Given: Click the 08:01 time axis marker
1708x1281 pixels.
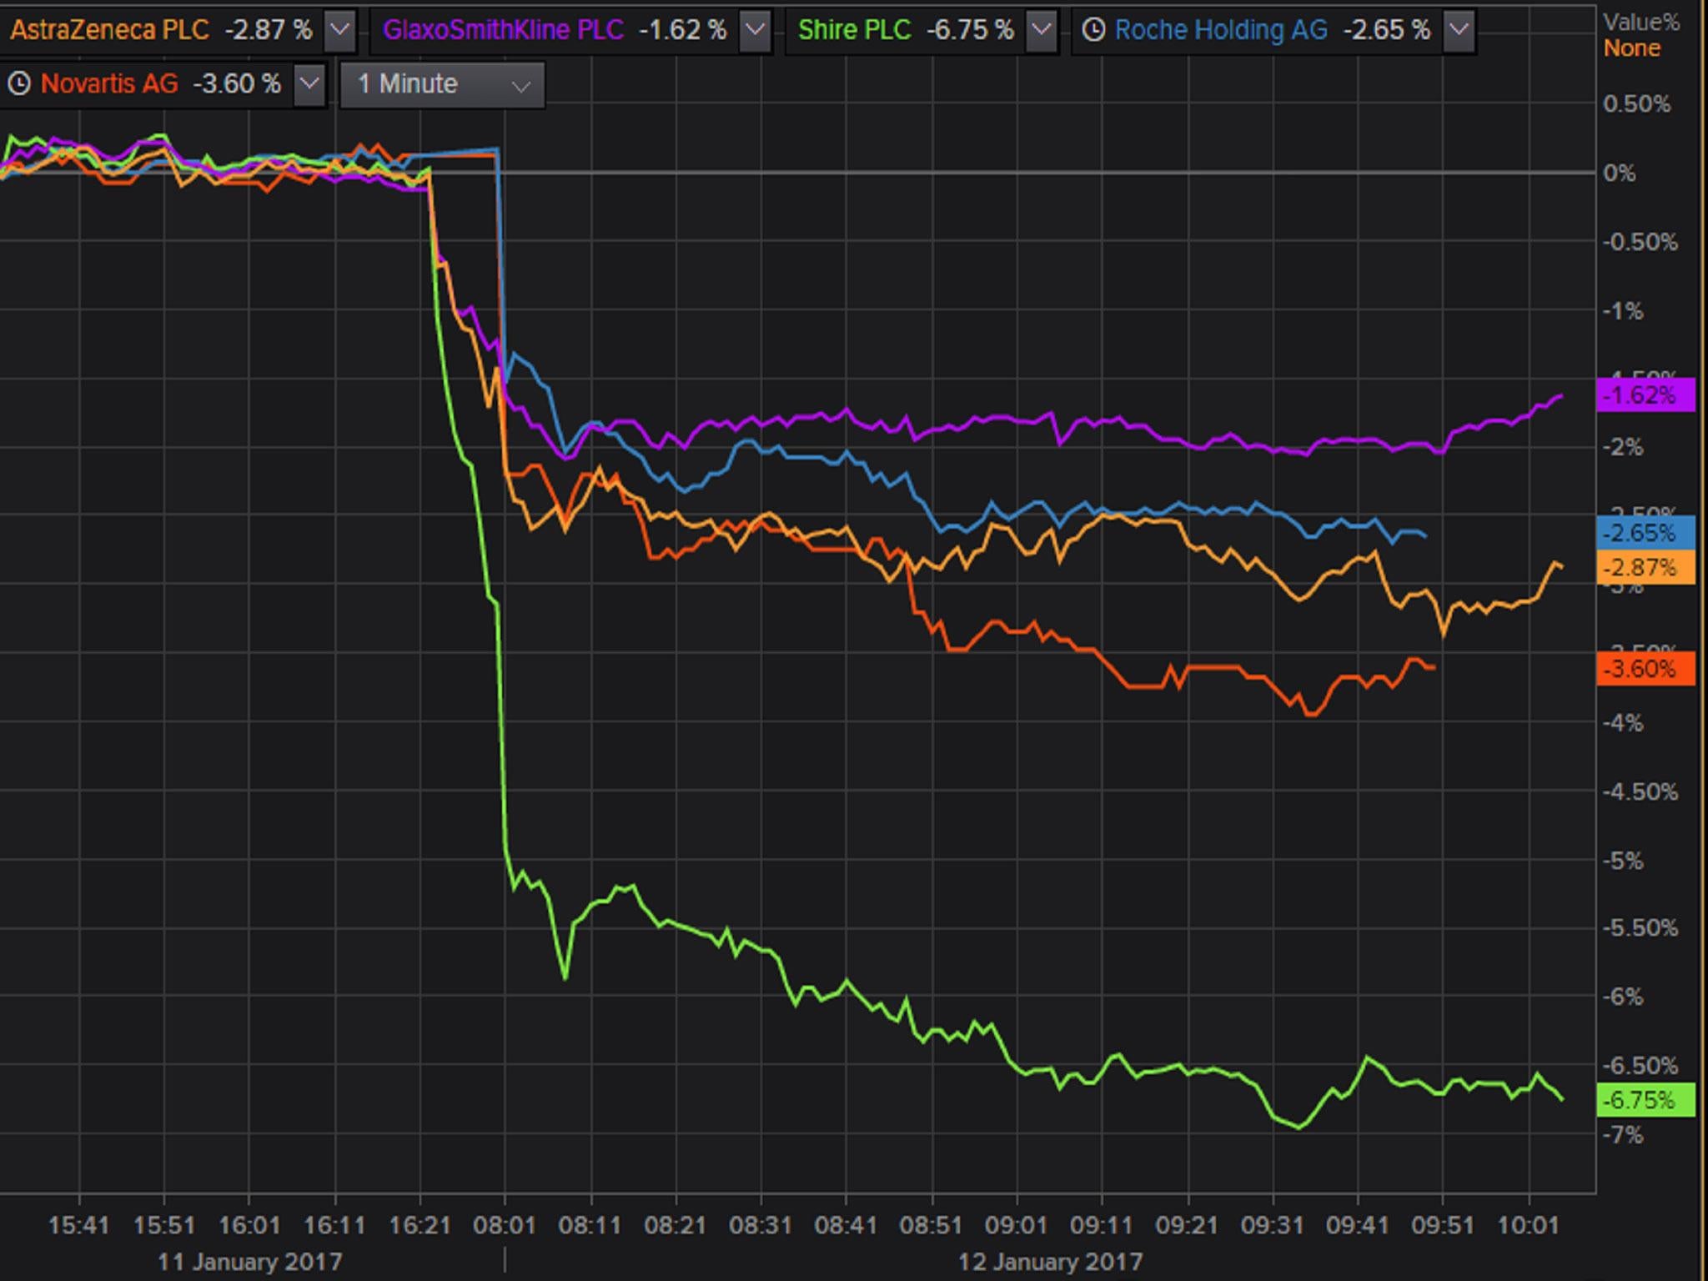Looking at the screenshot, I should (504, 1225).
